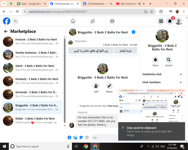
Task: Switch to the Nasir - Google Sheets tab
Action: [31, 4]
